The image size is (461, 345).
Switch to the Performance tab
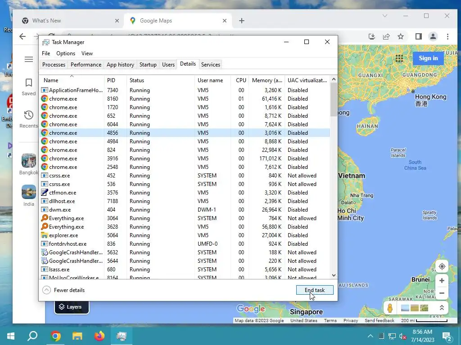[86, 65]
